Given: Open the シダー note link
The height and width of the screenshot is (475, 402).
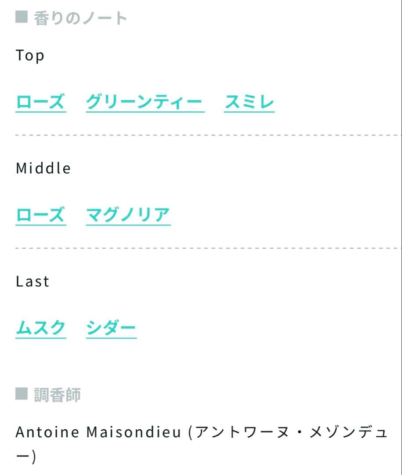Looking at the screenshot, I should 111,329.
